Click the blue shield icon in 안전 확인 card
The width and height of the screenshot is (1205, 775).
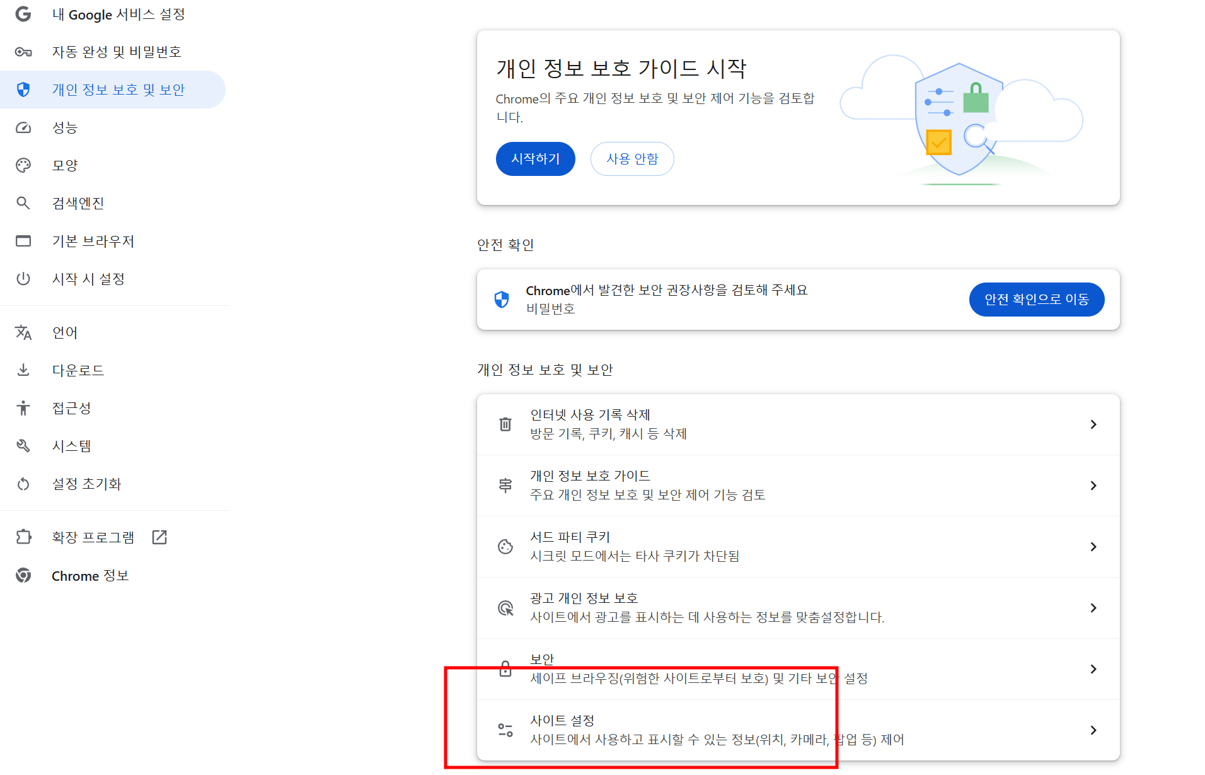pos(502,300)
